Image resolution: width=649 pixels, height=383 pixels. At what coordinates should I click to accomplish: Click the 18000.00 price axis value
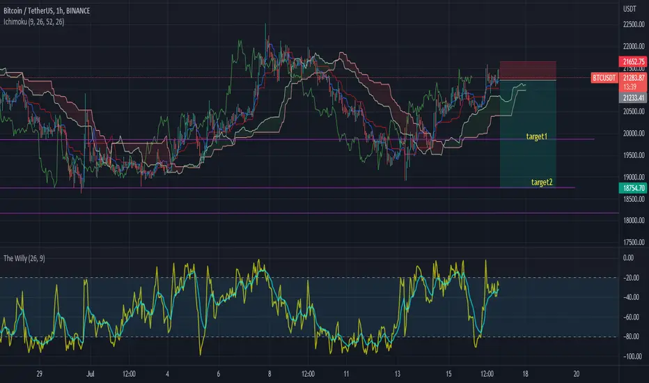634,221
